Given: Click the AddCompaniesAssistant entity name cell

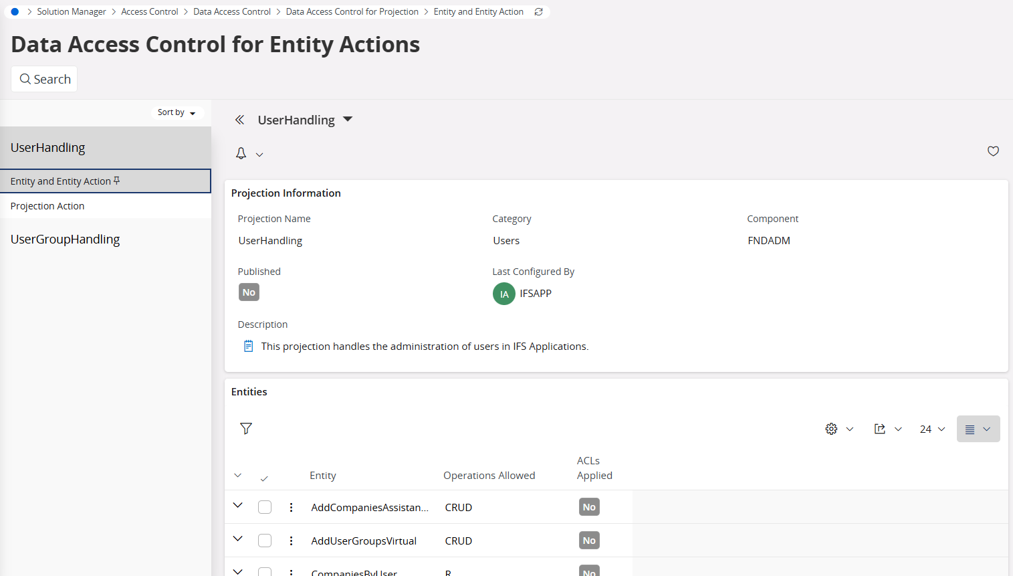Looking at the screenshot, I should point(370,507).
